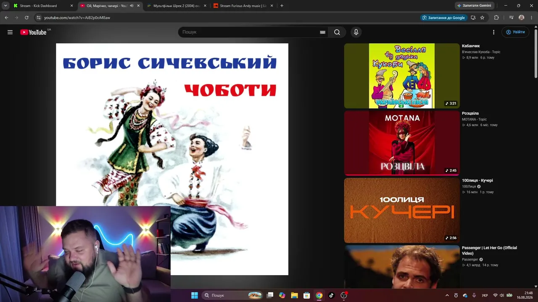This screenshot has height=302, width=538.
Task: Open the on-screen keyboard in search box
Action: click(322, 32)
